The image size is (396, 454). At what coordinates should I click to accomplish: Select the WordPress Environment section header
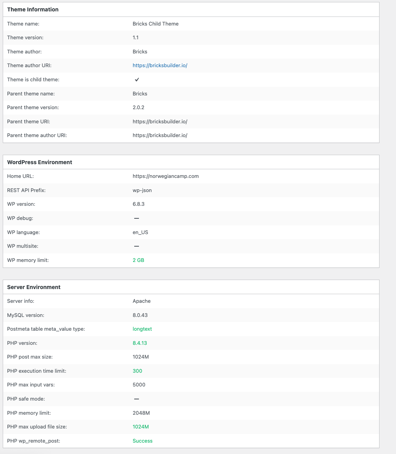pyautogui.click(x=40, y=162)
